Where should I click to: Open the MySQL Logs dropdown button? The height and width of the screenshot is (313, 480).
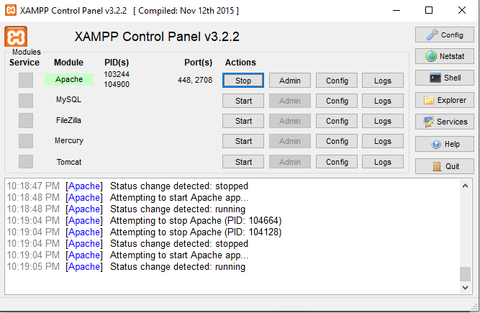coord(383,101)
